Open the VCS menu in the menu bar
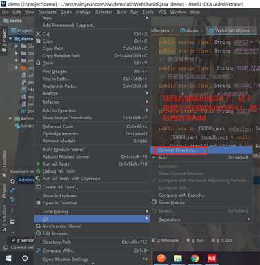 pyautogui.click(x=162, y=12)
